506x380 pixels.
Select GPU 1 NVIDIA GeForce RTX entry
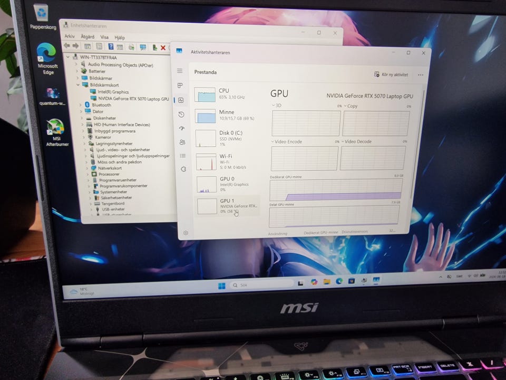(228, 205)
